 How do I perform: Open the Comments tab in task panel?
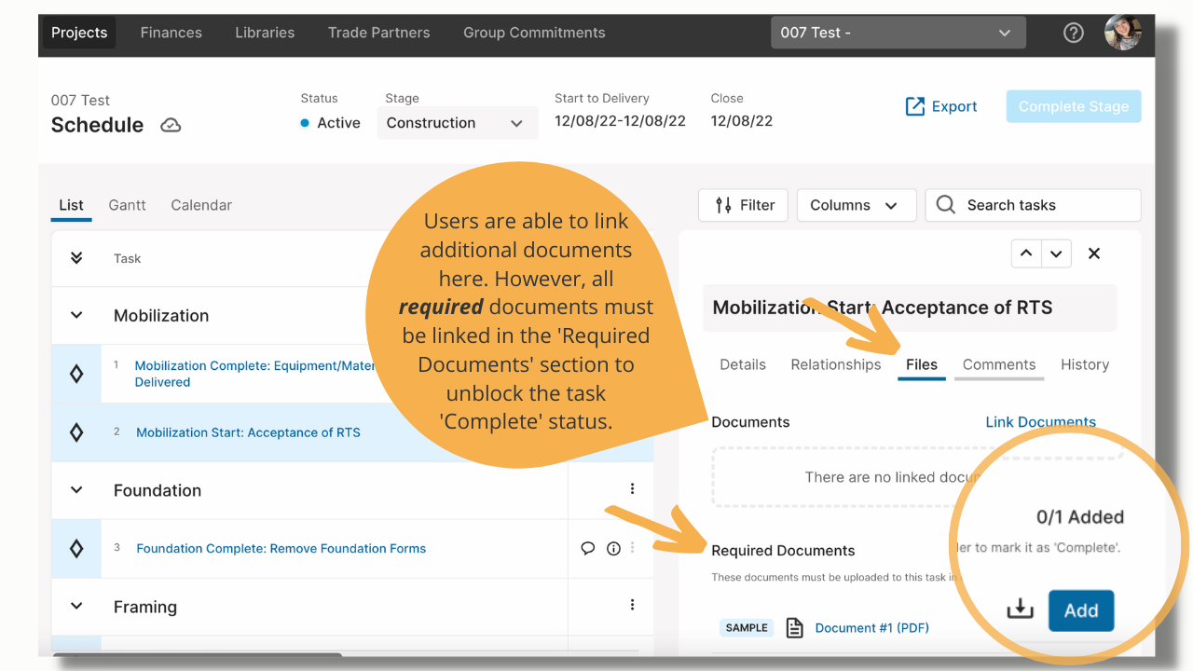pyautogui.click(x=999, y=364)
